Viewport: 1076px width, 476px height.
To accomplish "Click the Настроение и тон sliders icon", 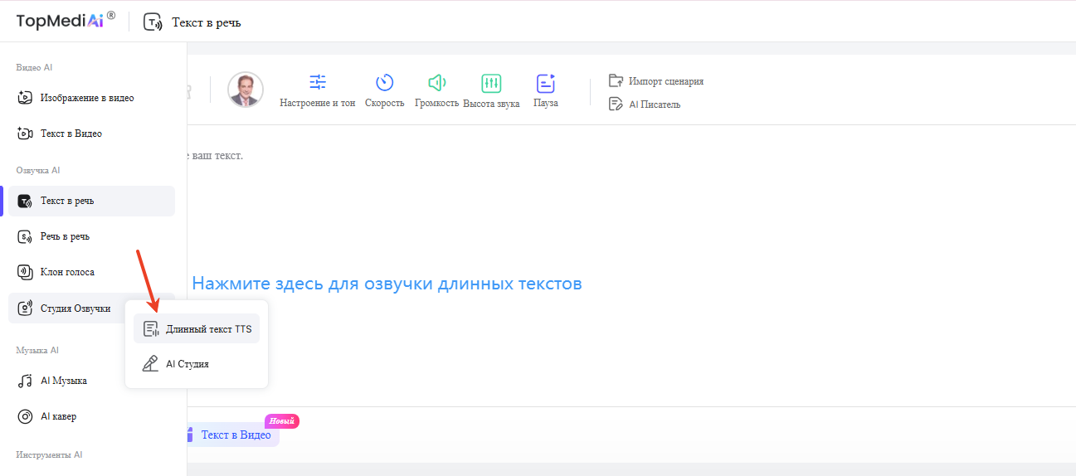I will pyautogui.click(x=318, y=82).
